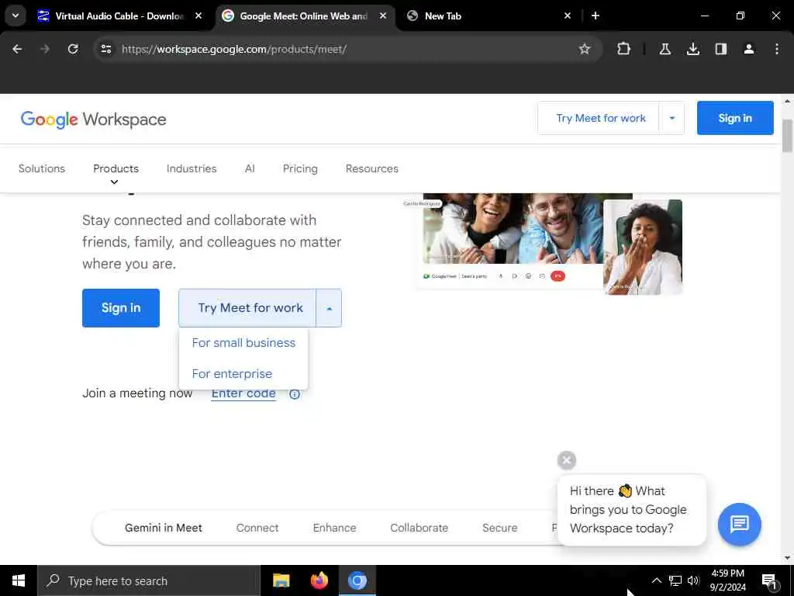Click Try Meet for work in header

click(601, 118)
